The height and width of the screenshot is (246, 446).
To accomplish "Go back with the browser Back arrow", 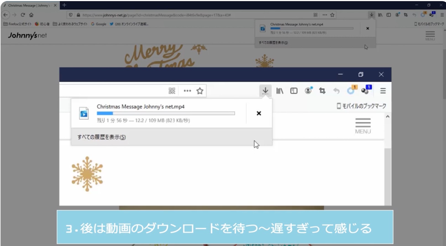I will tap(6, 15).
